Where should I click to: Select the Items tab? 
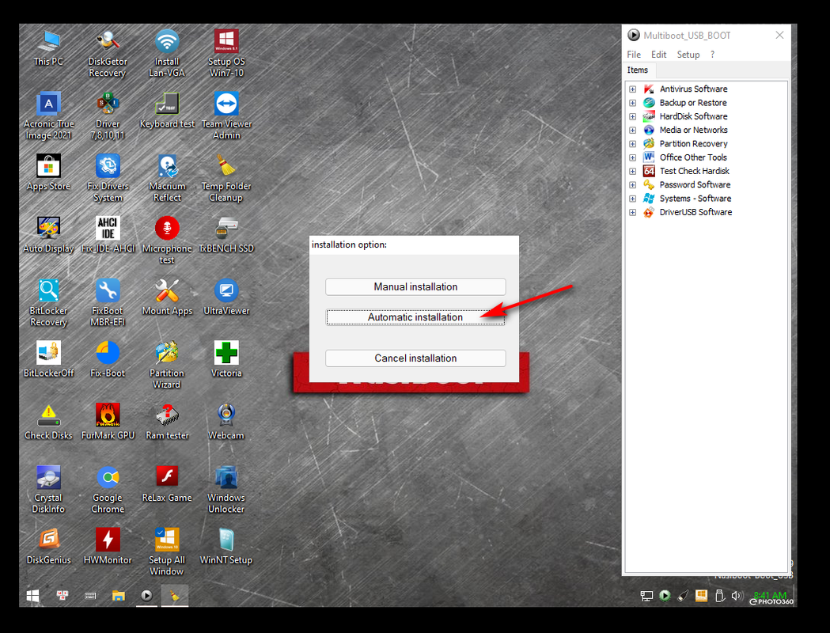(x=637, y=70)
